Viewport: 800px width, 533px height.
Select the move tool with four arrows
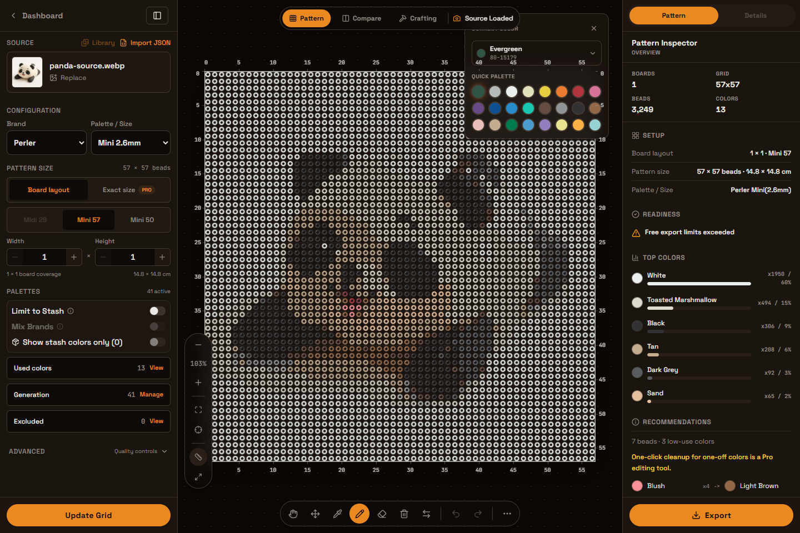[316, 514]
